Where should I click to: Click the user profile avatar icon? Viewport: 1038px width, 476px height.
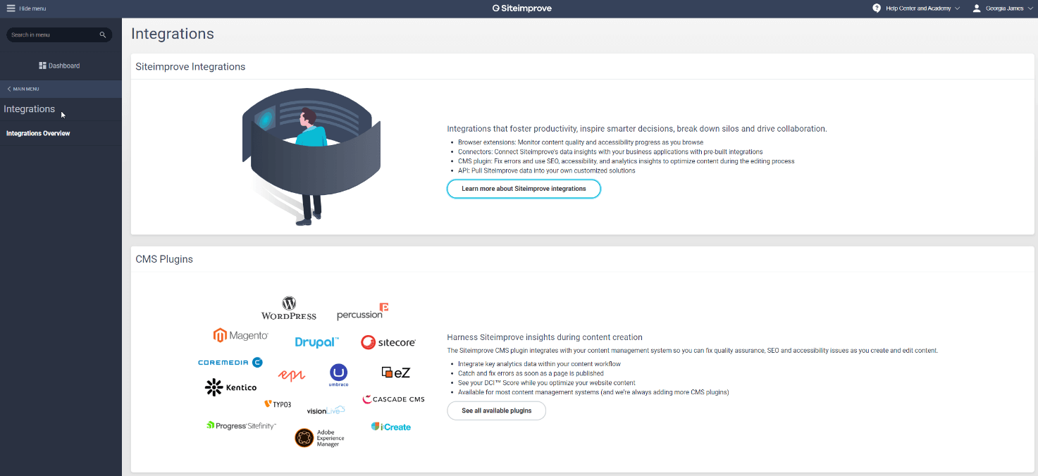(977, 8)
